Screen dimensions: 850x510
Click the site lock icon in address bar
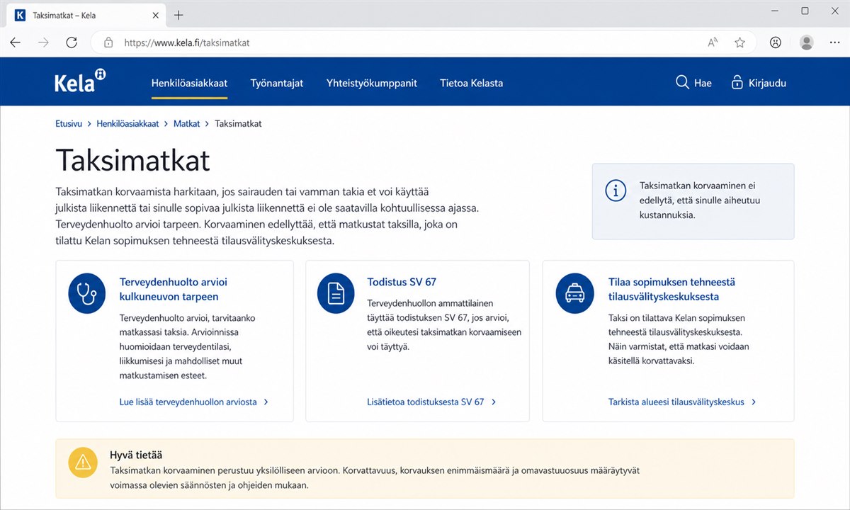pos(108,42)
